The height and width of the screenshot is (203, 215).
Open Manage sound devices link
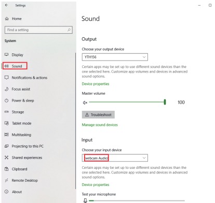(x=100, y=125)
